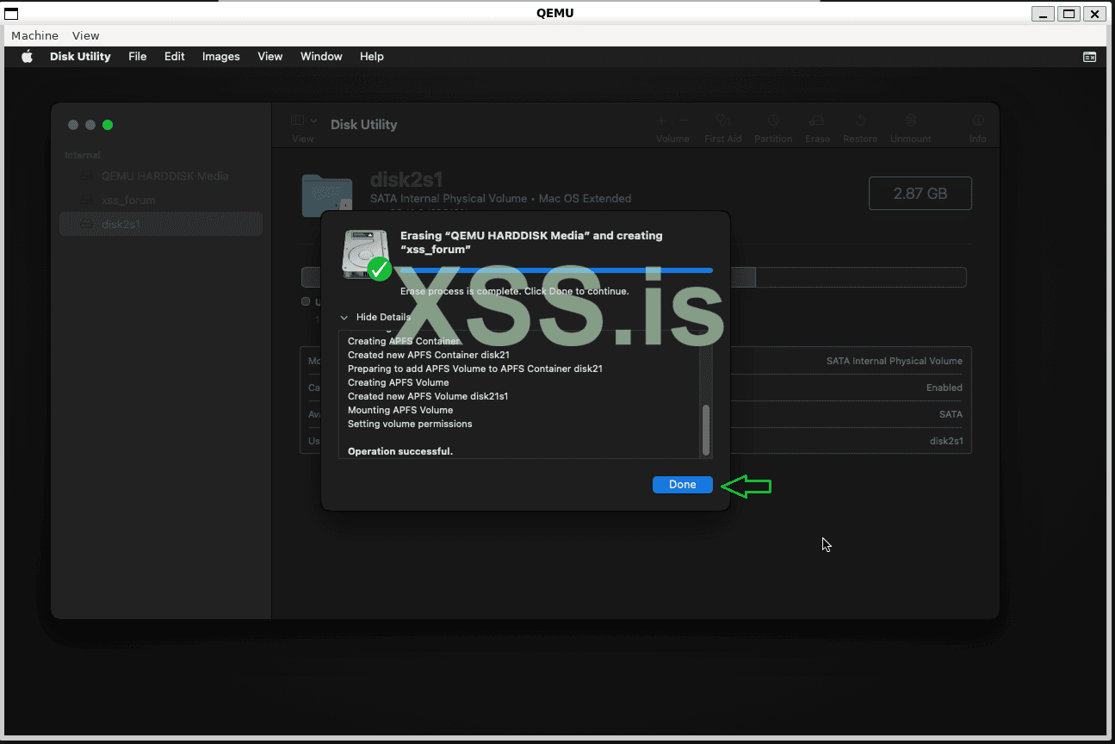The image size is (1115, 744).
Task: Click "Preparing to add APFS Volume" log line
Action: click(x=475, y=369)
